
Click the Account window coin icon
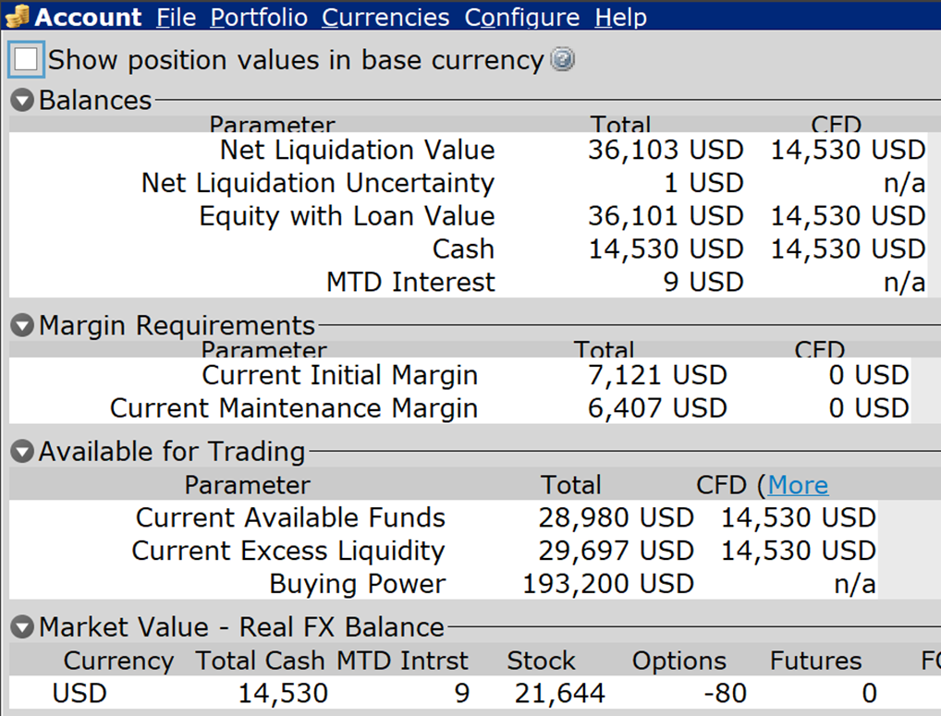pos(17,17)
